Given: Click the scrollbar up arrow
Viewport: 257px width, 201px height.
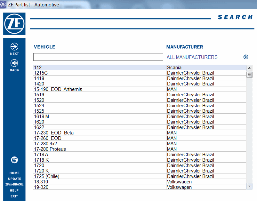Looking at the screenshot, I should 249,68.
